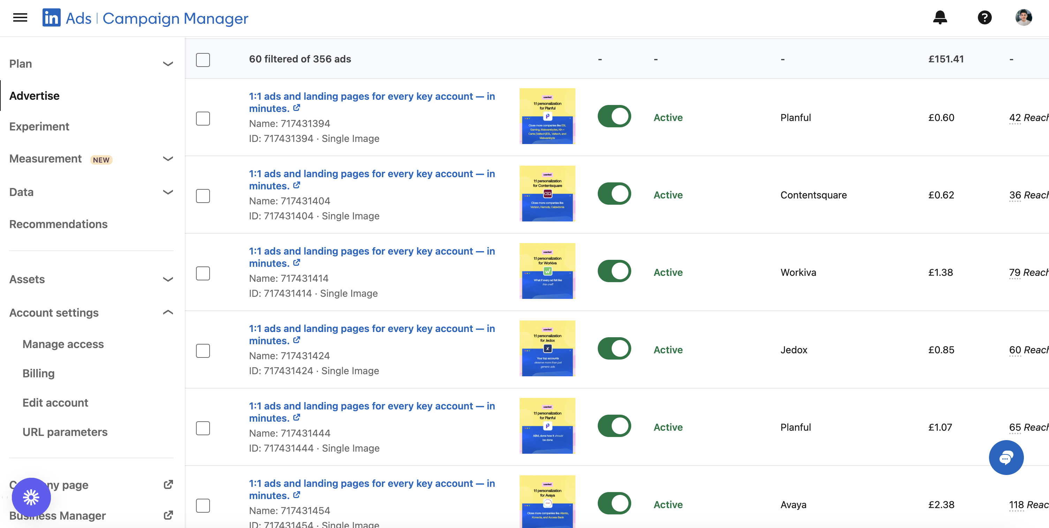Expand the Plan section chevron
The width and height of the screenshot is (1049, 528).
(168, 64)
